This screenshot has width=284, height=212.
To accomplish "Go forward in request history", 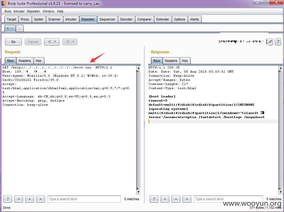I will pyautogui.click(x=68, y=42).
